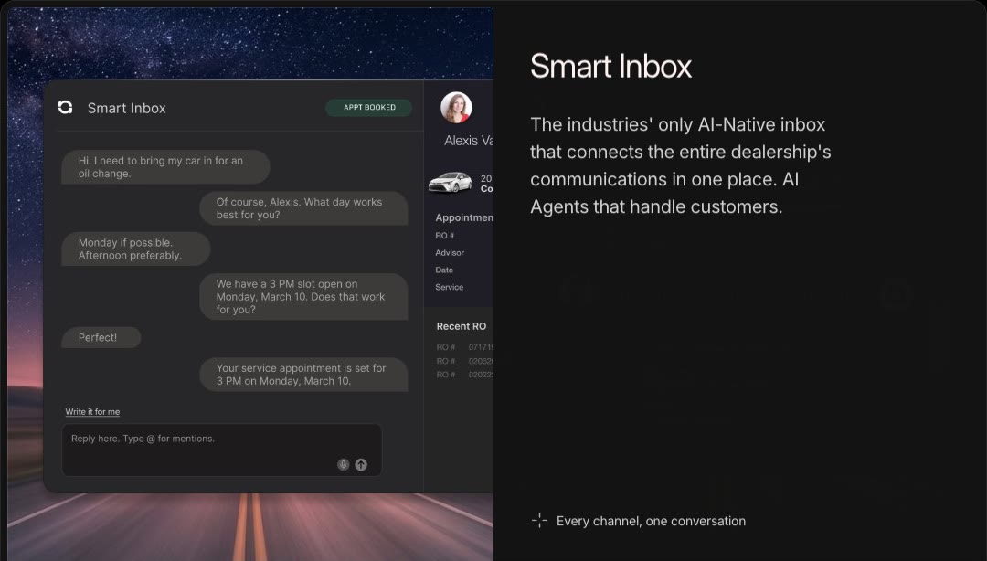Open recent RO starting with 02022
This screenshot has height=561, width=987.
464,375
